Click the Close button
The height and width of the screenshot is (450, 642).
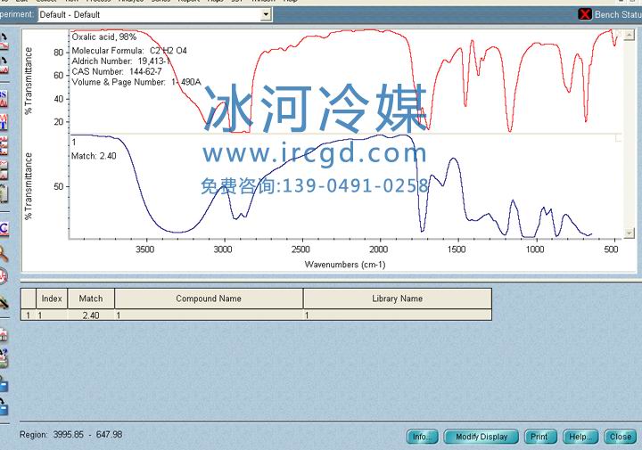pyautogui.click(x=621, y=437)
